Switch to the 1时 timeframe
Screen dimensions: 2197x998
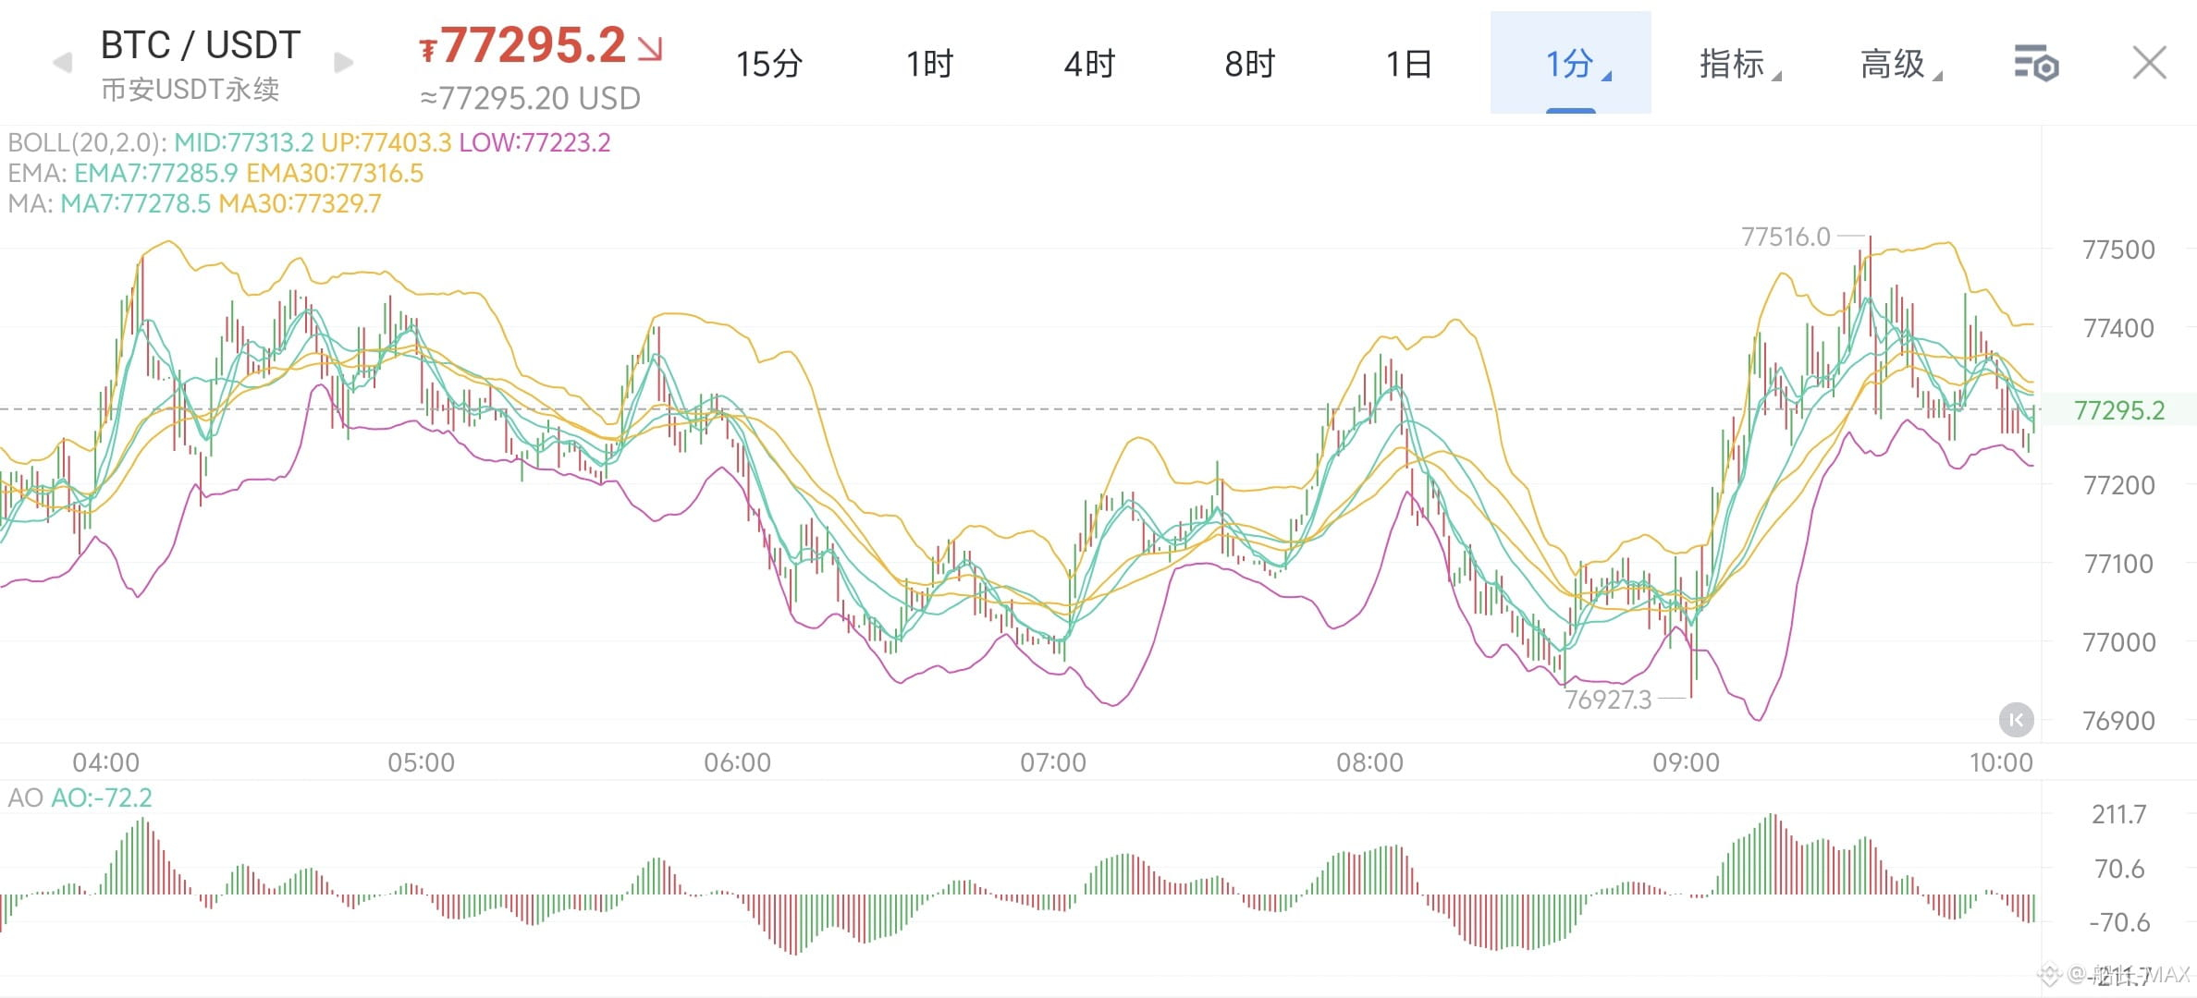point(929,64)
